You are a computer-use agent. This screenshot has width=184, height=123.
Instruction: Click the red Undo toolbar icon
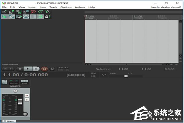[33, 12]
